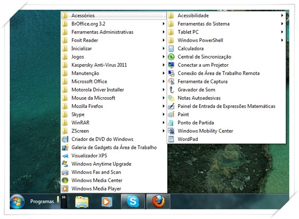299x219 pixels.
Task: Choose the ZScreen menu folder
Action: click(114, 131)
